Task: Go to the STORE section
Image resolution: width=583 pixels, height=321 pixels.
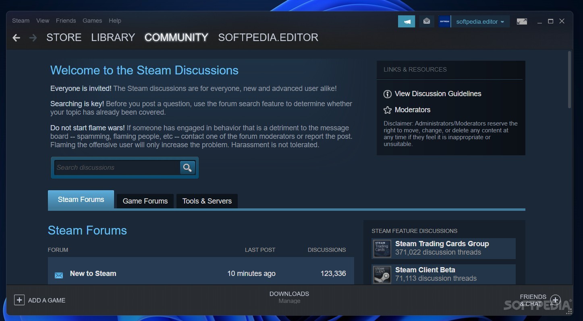Action: coord(64,37)
